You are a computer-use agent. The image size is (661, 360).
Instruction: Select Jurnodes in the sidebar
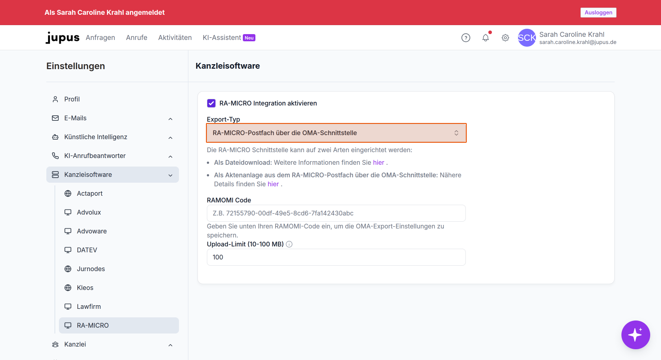[119, 269]
